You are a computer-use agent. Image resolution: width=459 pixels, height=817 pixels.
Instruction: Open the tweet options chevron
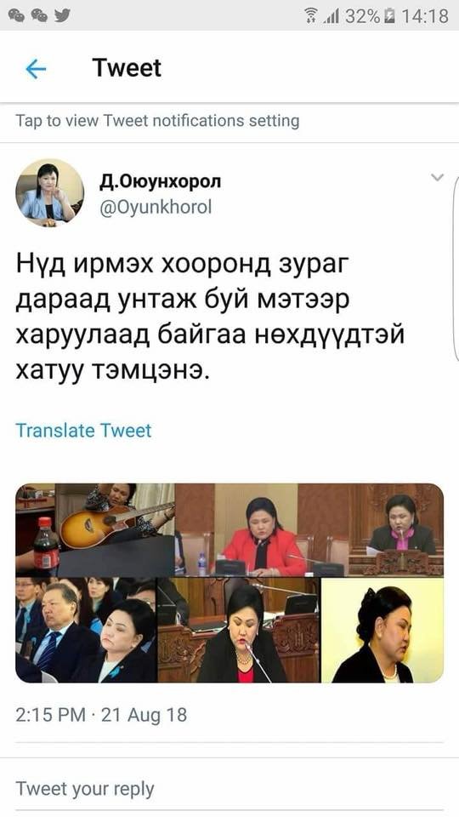click(437, 178)
